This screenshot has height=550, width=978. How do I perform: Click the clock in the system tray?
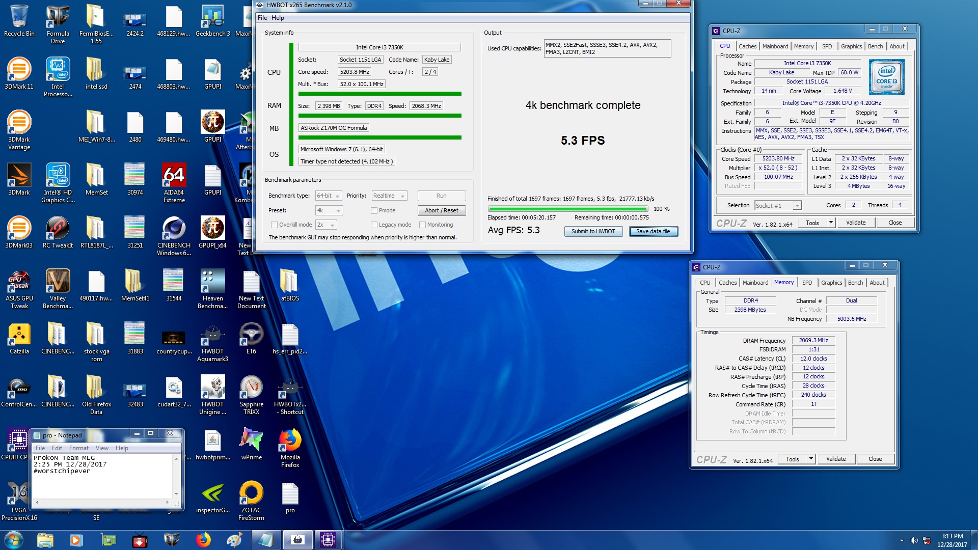coord(952,540)
